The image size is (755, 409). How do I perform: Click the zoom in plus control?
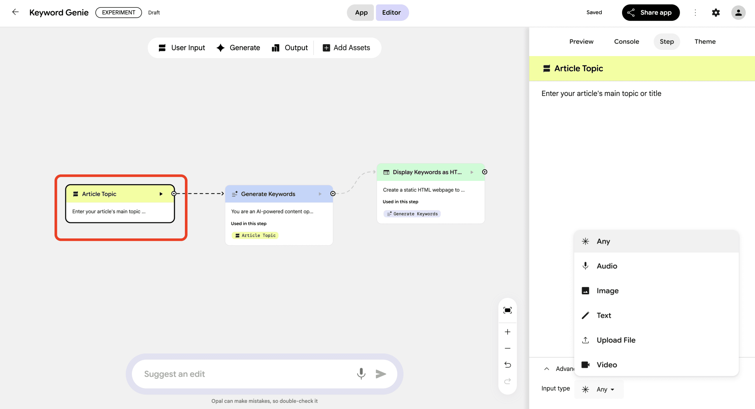(x=507, y=332)
